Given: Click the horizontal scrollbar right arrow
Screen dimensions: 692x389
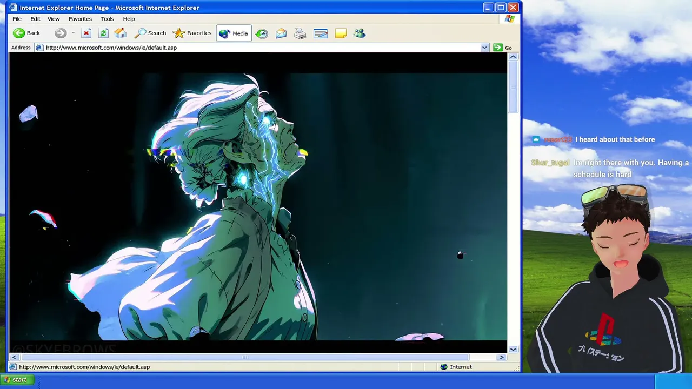Looking at the screenshot, I should click(502, 357).
